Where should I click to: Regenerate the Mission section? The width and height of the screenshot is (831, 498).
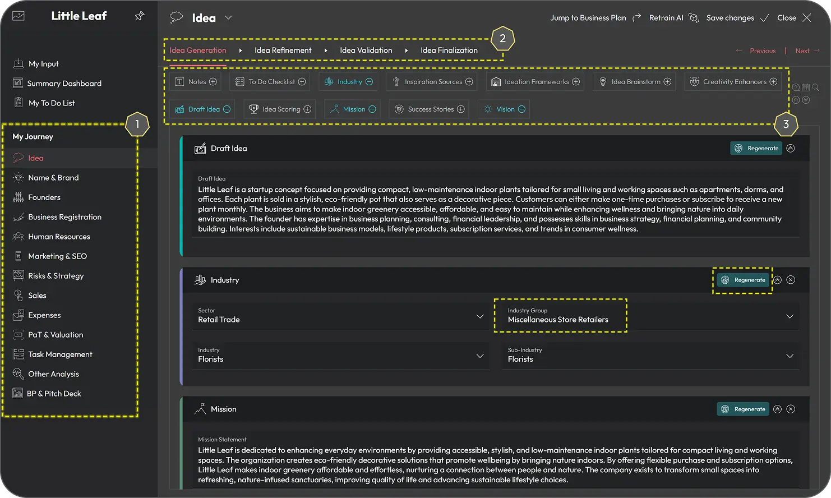click(x=743, y=409)
